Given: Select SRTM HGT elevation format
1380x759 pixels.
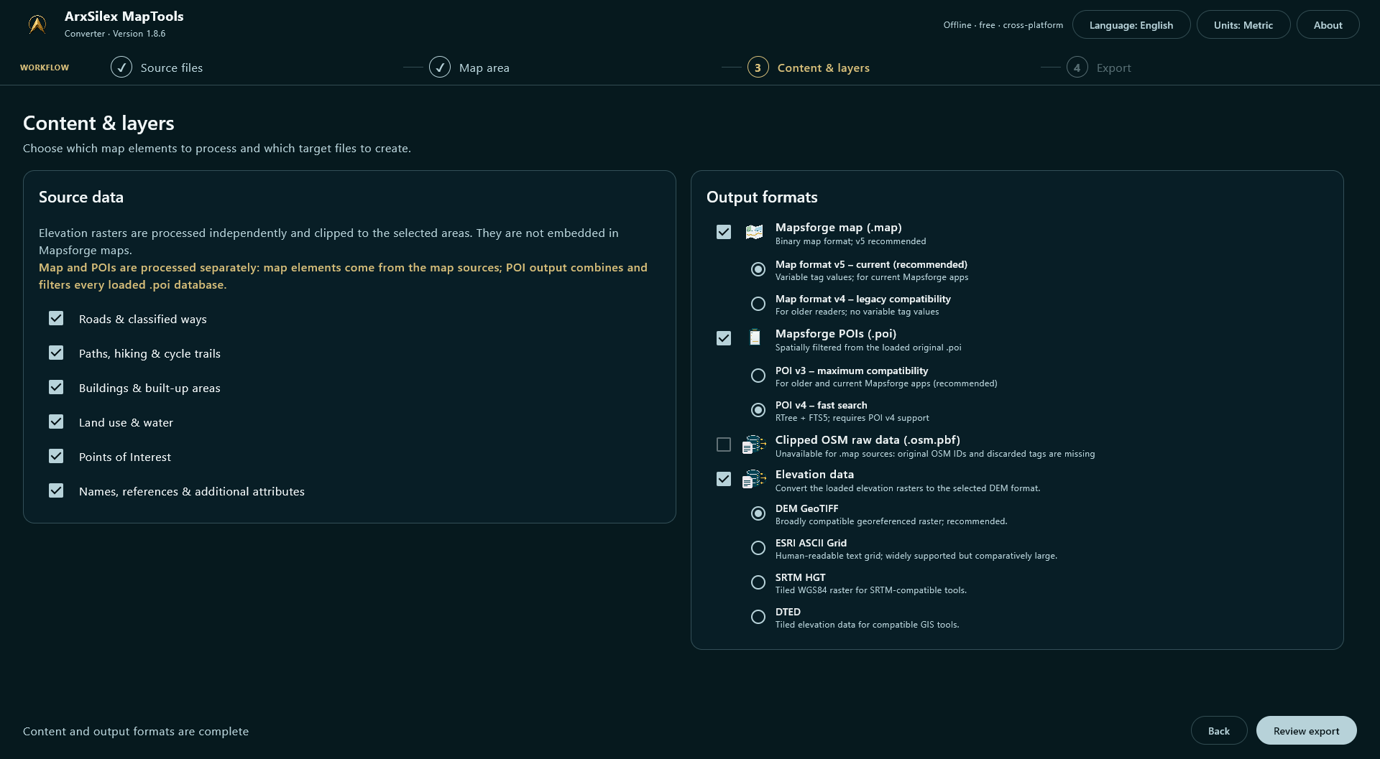Looking at the screenshot, I should click(758, 582).
